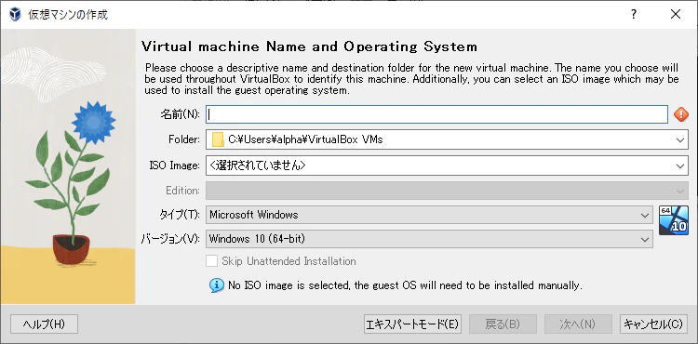Click the question mark help button in title bar

coord(634,14)
